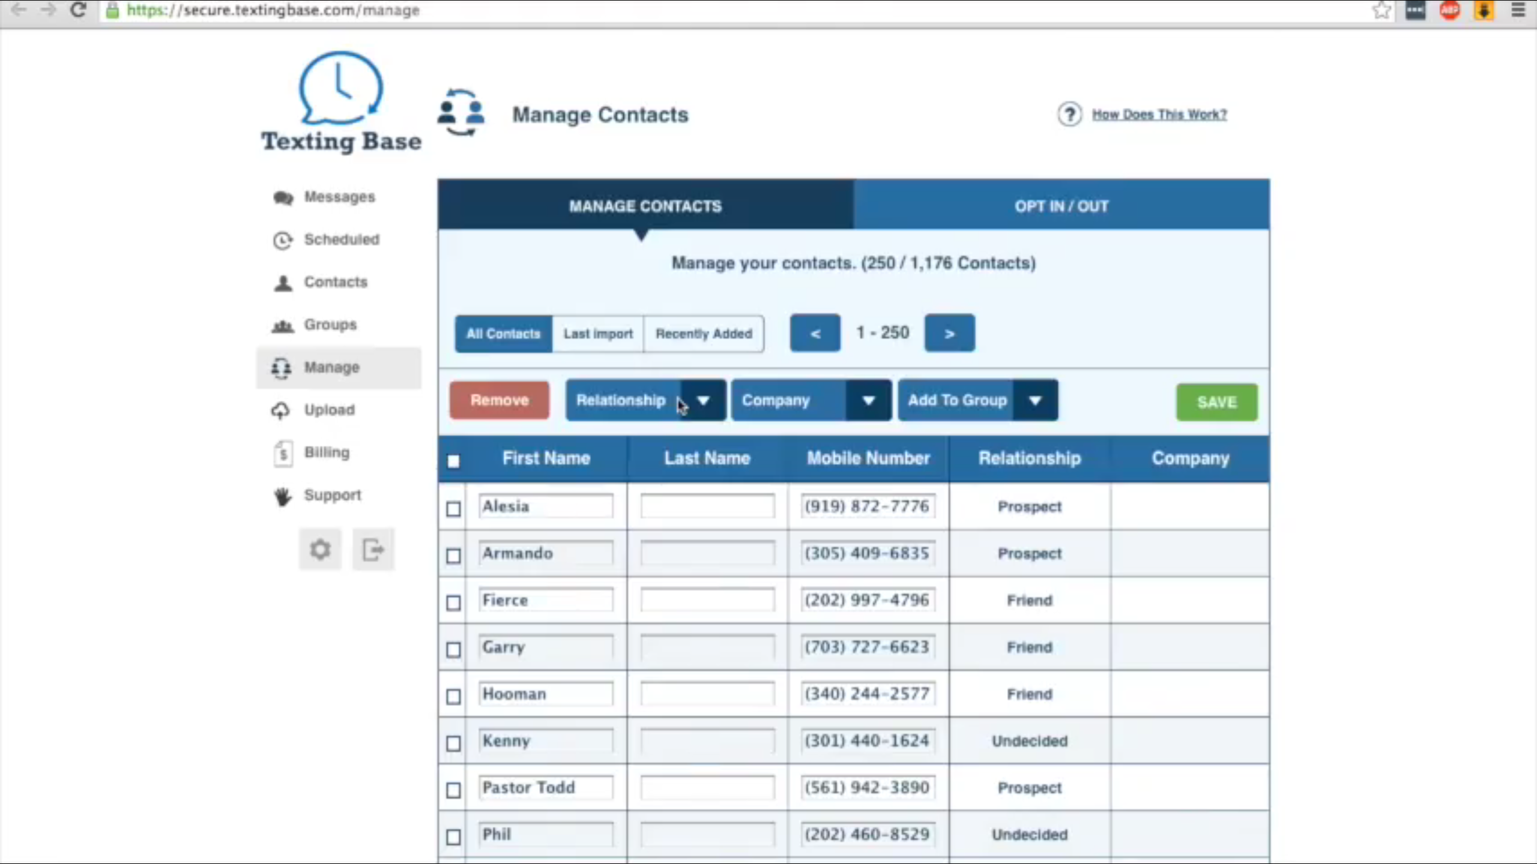Open the Upload cloud item

[328, 410]
